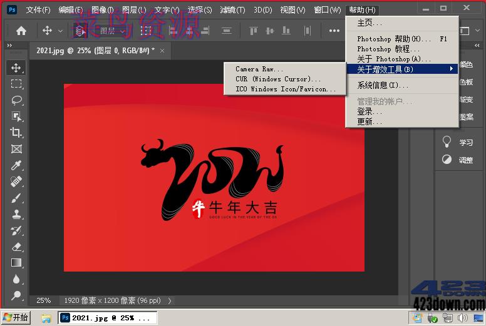The image size is (486, 326).
Task: Choose 关于 Photoshop(A)... entry
Action: (402, 59)
